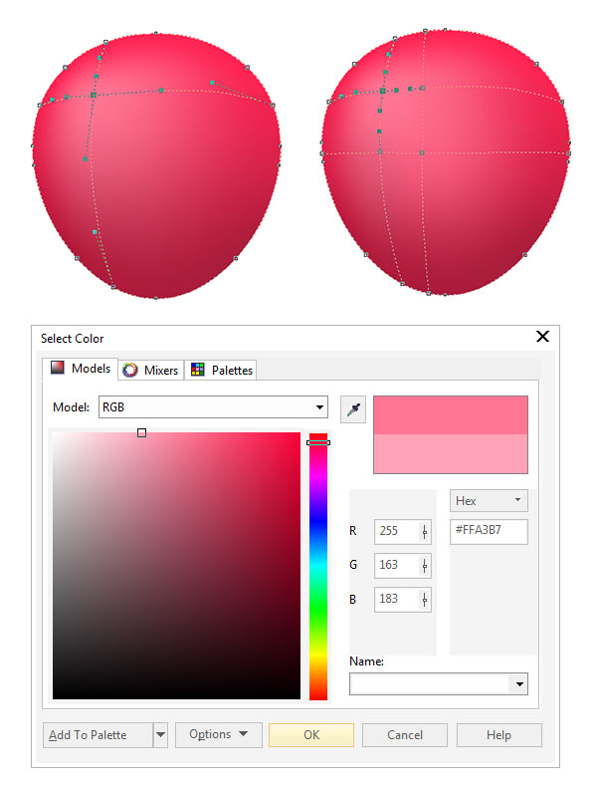This screenshot has width=597, height=791.
Task: Click the Mixers color wheel icon
Action: tap(130, 370)
